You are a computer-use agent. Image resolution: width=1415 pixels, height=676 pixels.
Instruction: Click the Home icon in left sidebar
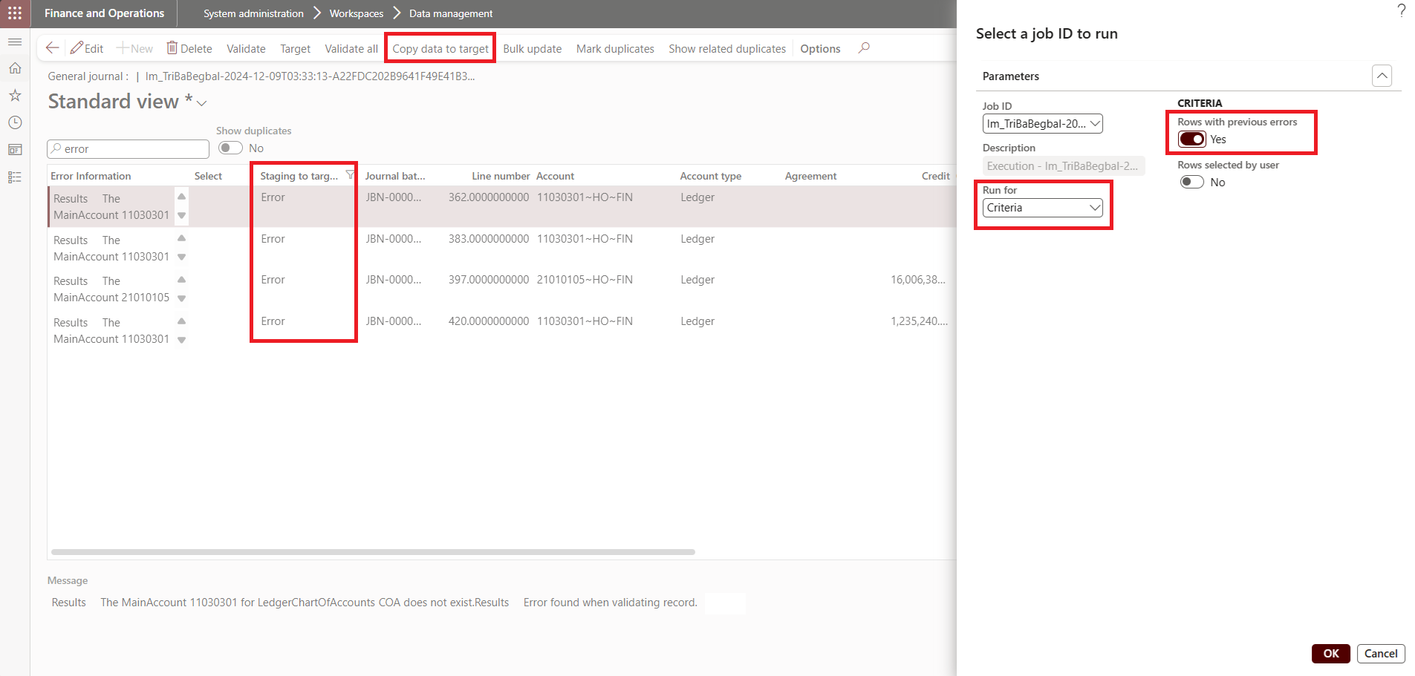15,68
